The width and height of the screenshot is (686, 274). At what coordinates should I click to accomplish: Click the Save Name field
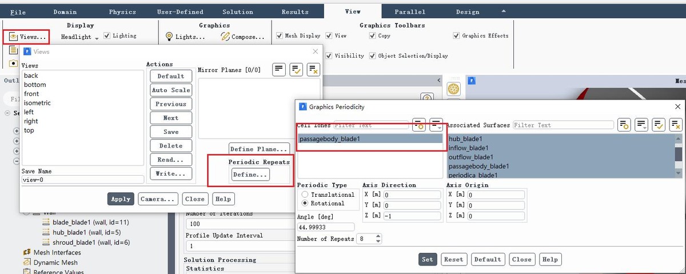(x=82, y=180)
